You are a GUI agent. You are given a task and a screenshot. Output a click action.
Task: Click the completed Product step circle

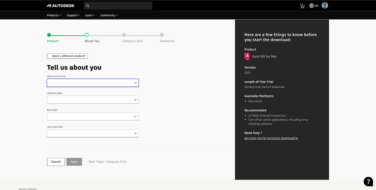(x=49, y=35)
